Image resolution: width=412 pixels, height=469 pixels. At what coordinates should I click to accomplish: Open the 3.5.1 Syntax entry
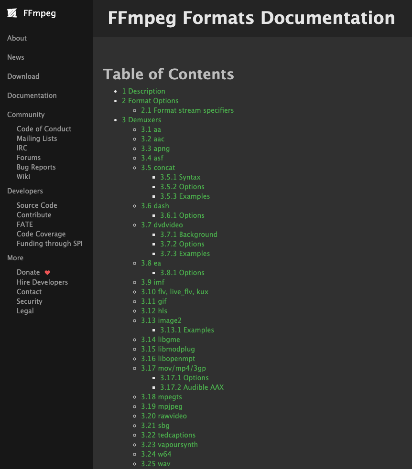180,177
